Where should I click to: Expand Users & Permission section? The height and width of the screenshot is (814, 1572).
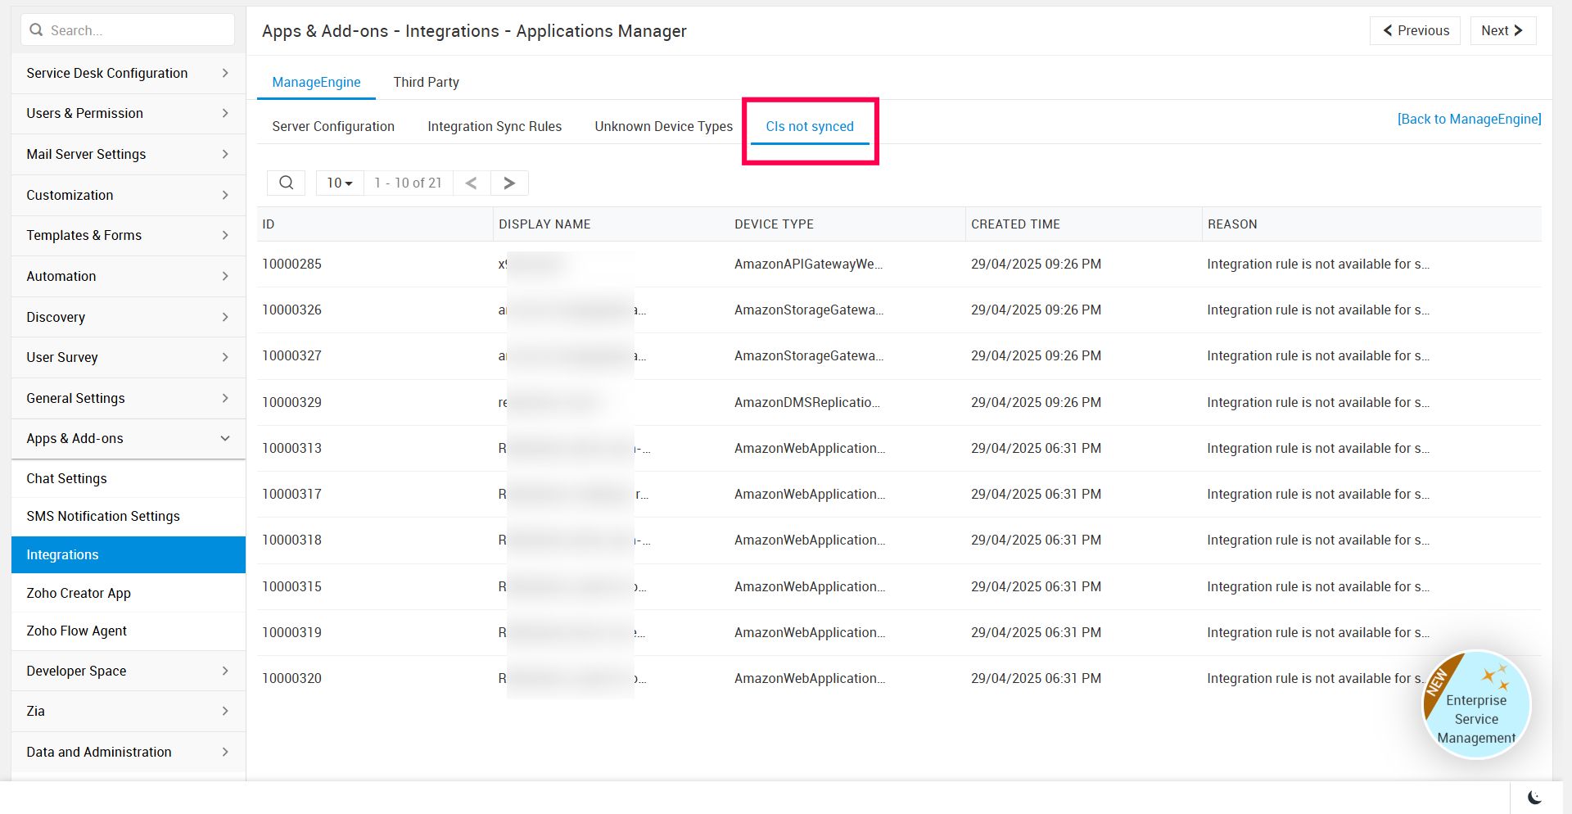tap(129, 113)
